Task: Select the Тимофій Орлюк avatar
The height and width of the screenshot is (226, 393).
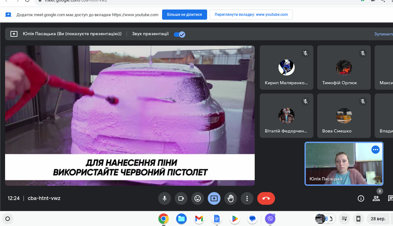Action: tap(344, 68)
